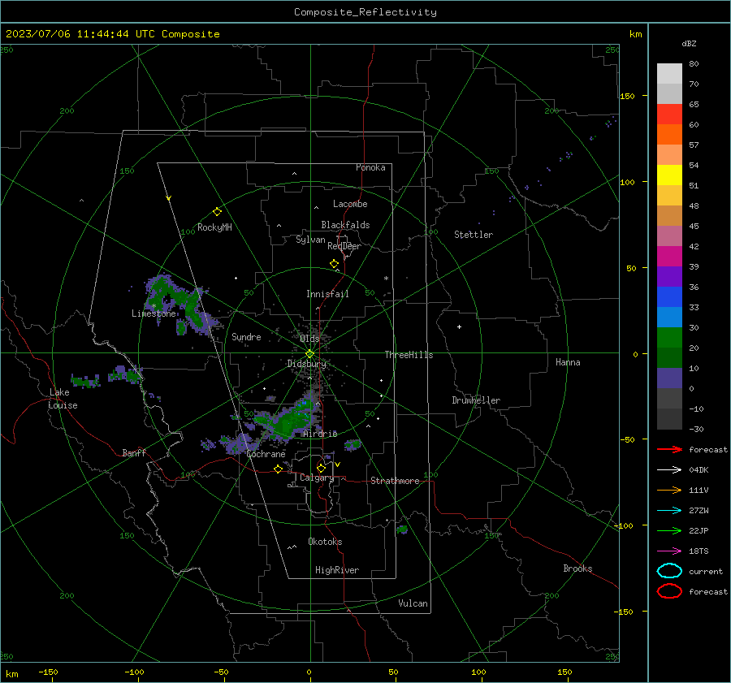Click the yellow diamond marker below Cochrane
731x683 pixels.
278,469
